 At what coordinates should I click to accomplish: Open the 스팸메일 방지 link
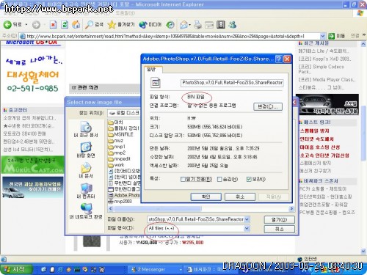click(x=315, y=131)
